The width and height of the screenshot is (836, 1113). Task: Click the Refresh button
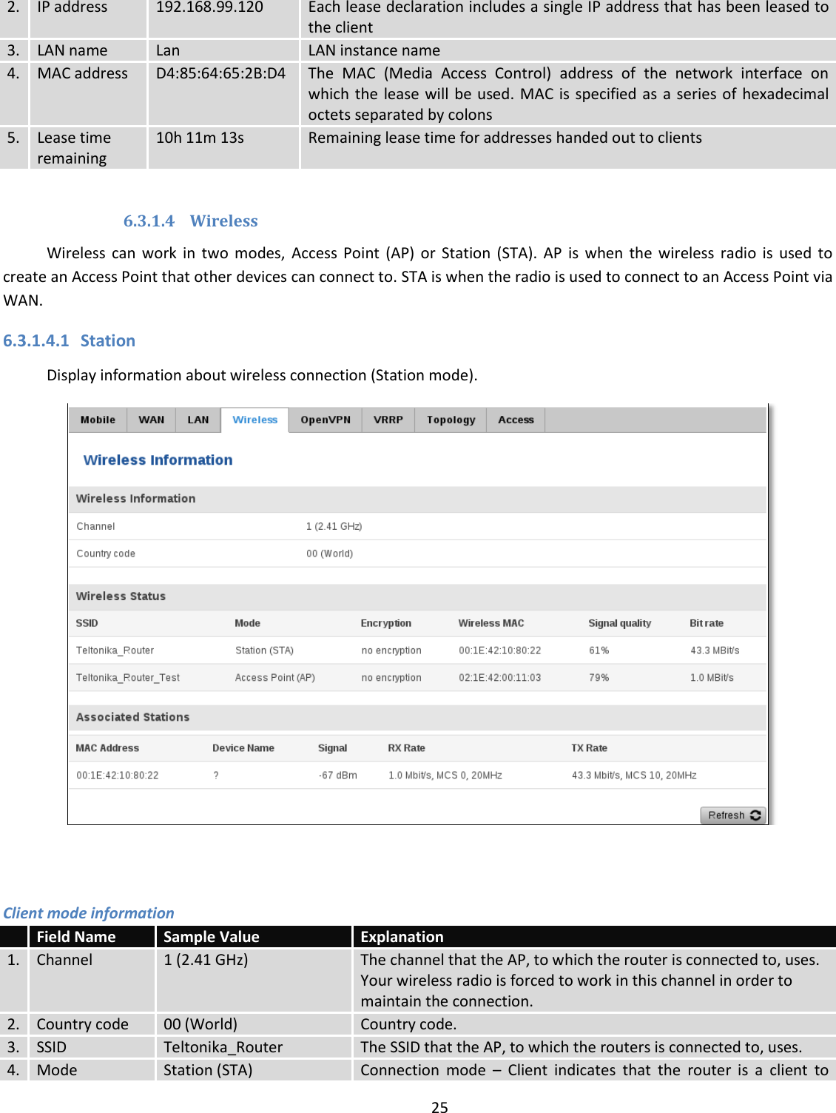(x=732, y=815)
